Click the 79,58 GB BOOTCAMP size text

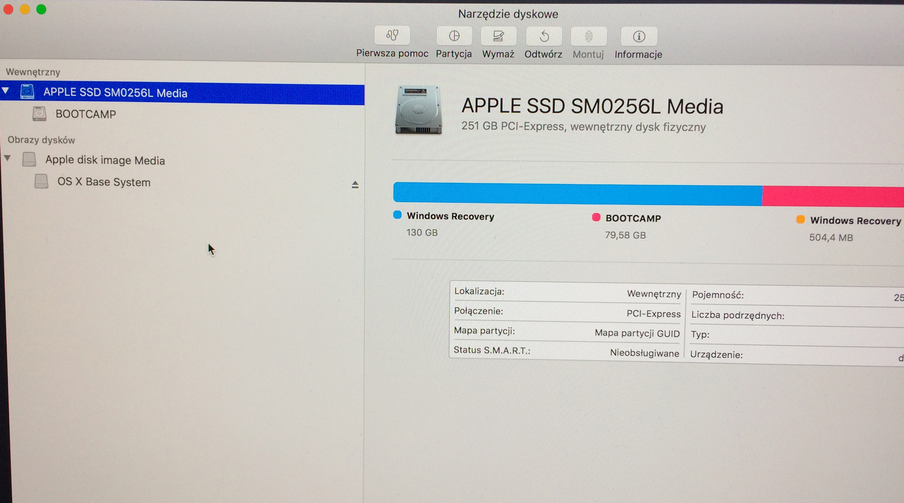coord(625,235)
